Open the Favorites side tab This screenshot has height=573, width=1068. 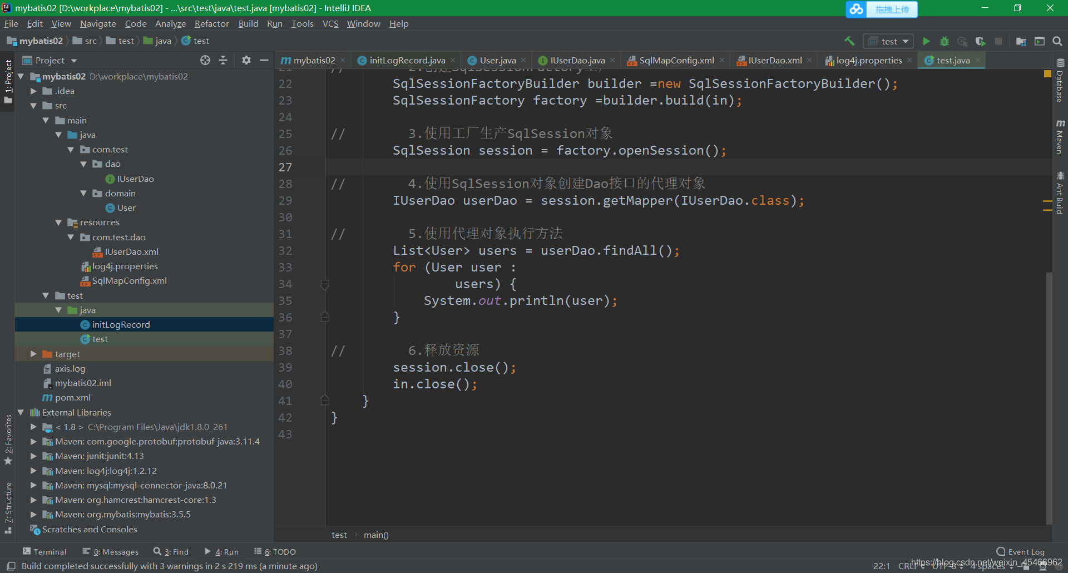[8, 439]
